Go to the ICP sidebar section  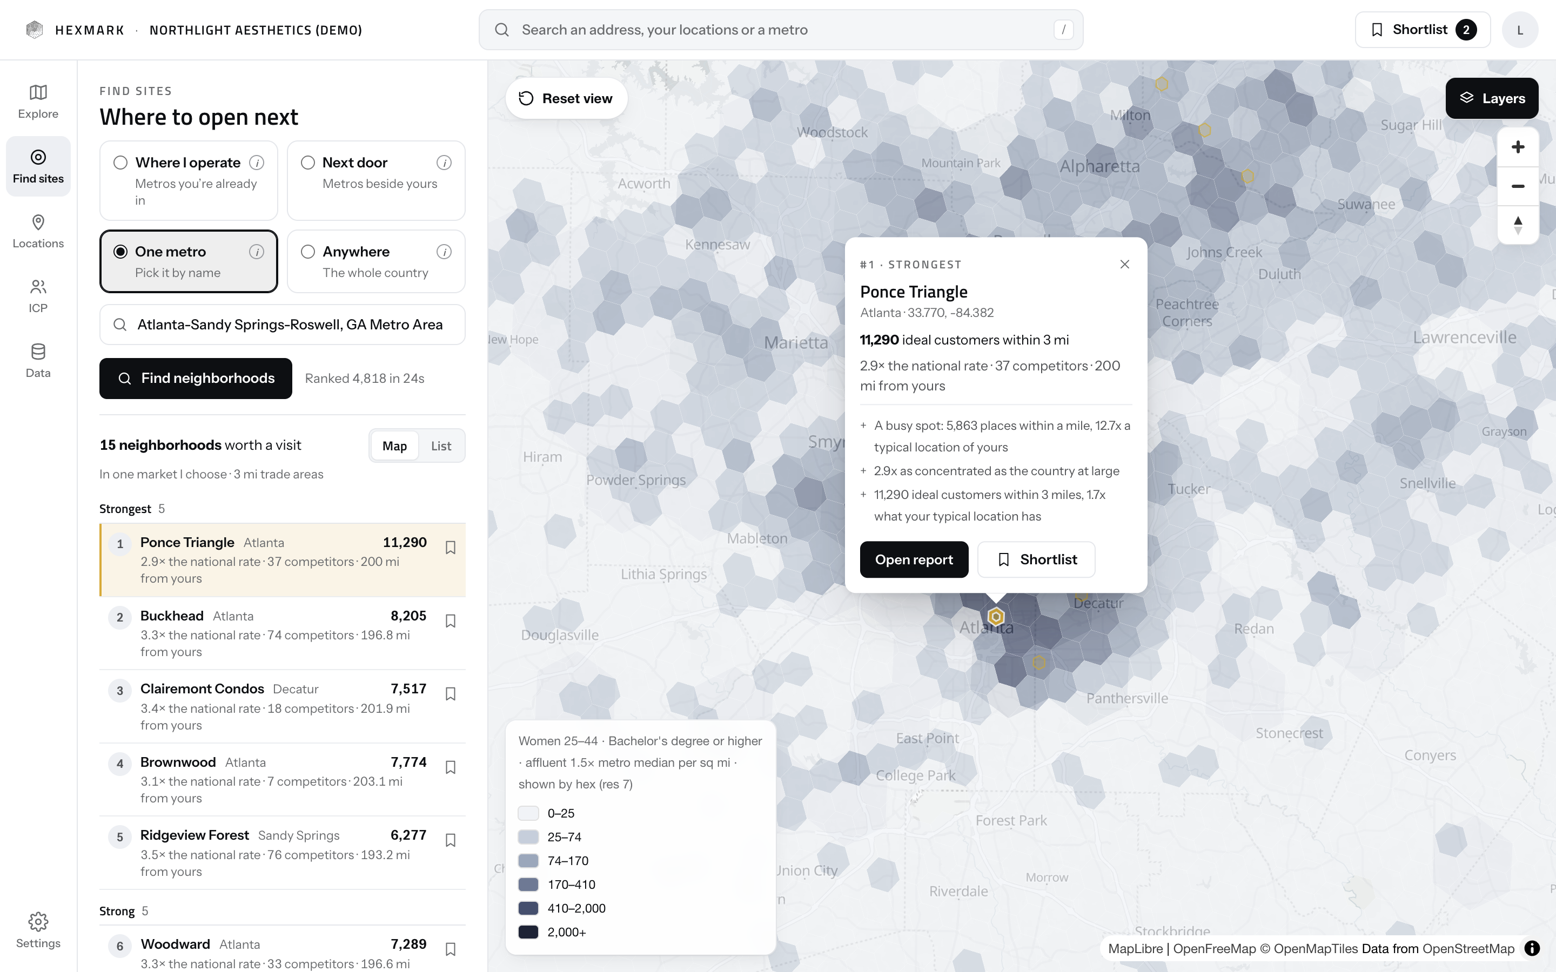click(x=38, y=296)
